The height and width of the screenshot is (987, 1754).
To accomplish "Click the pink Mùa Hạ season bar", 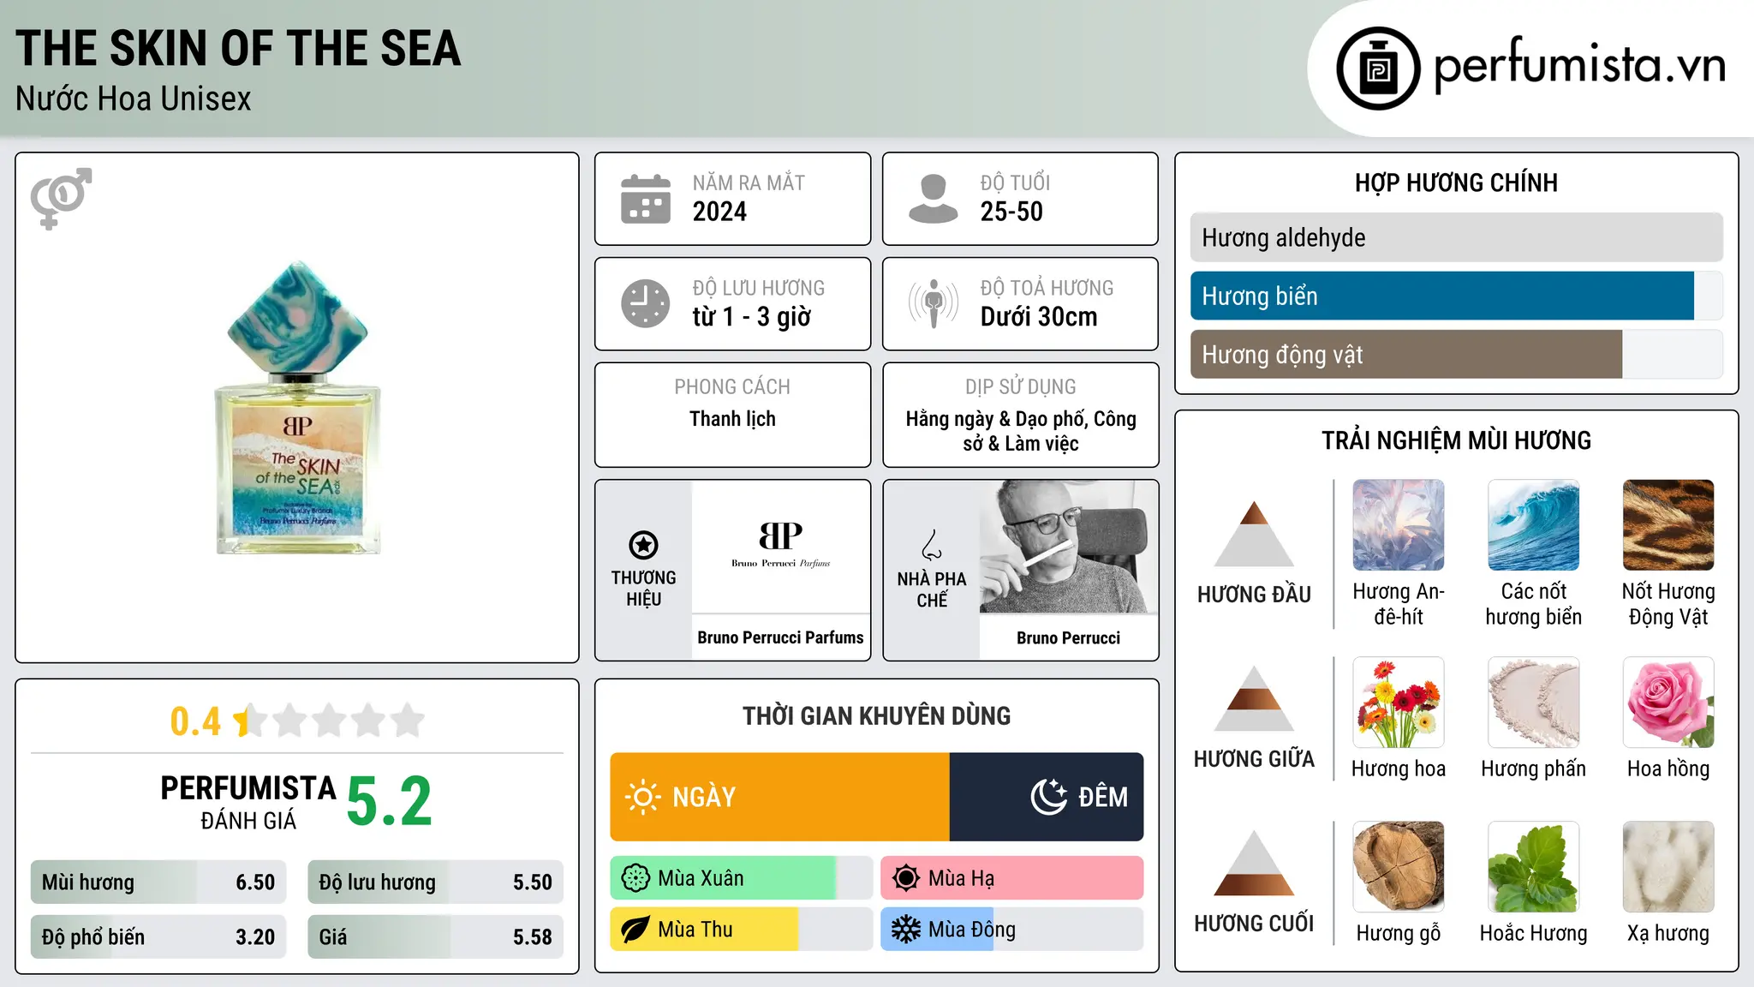I will (1012, 878).
